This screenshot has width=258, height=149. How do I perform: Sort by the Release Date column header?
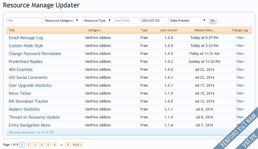click(204, 30)
